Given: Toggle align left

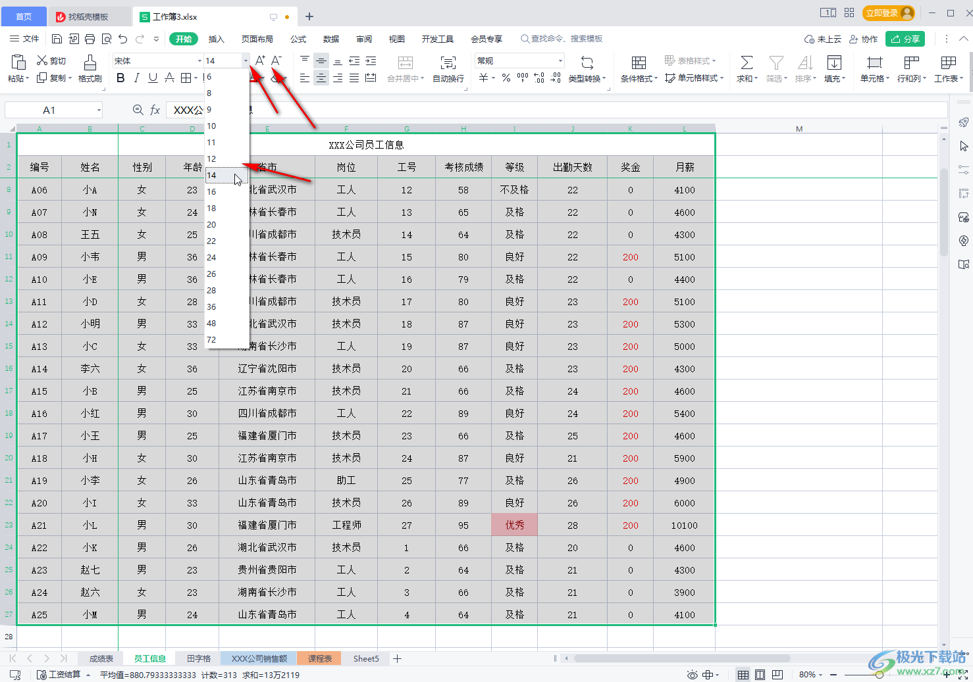Looking at the screenshot, I should point(305,78).
